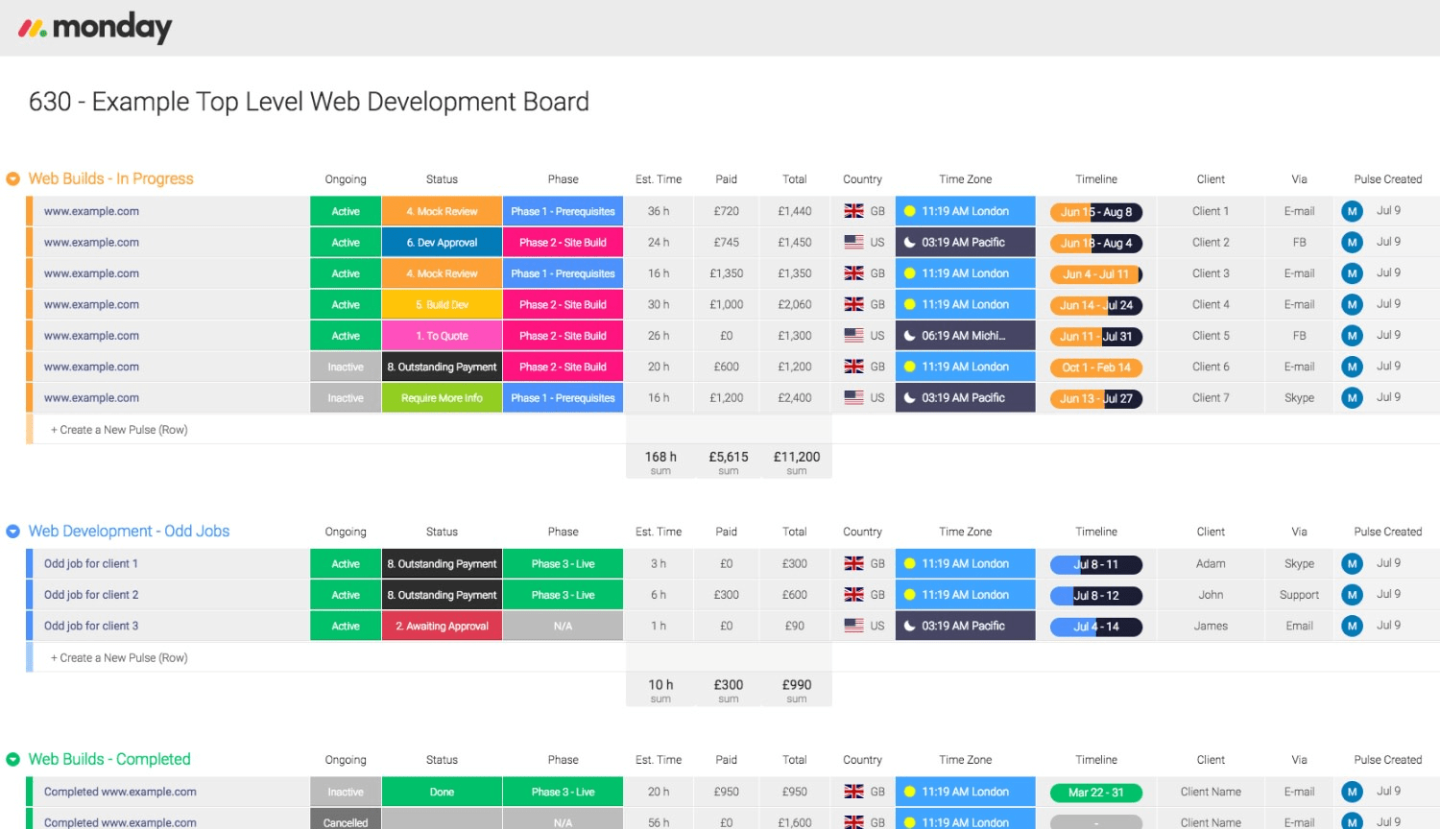Click the Phase column header in Odd Jobs group
This screenshot has width=1440, height=829.
point(563,532)
